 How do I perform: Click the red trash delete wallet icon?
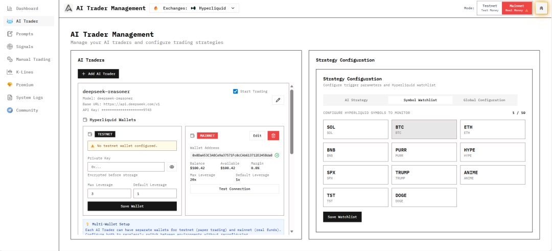coord(273,135)
